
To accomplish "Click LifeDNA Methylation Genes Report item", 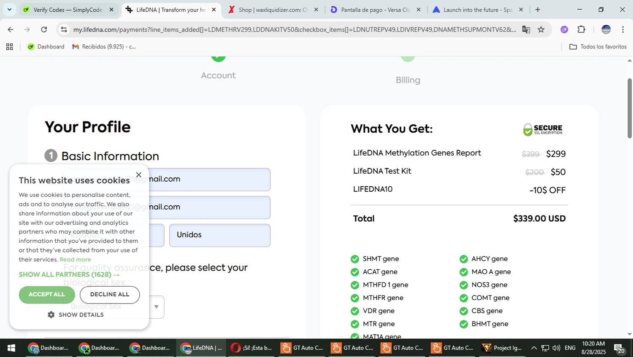I will coord(417,153).
